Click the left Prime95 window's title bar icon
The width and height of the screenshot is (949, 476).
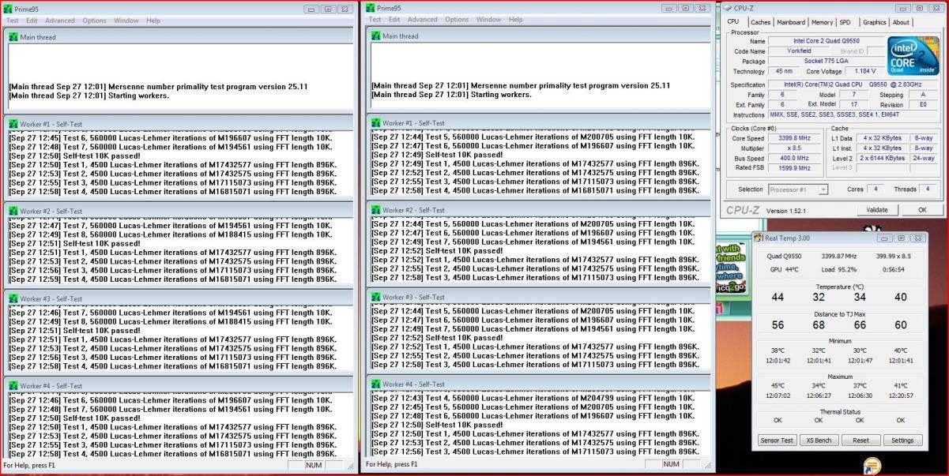[9, 9]
